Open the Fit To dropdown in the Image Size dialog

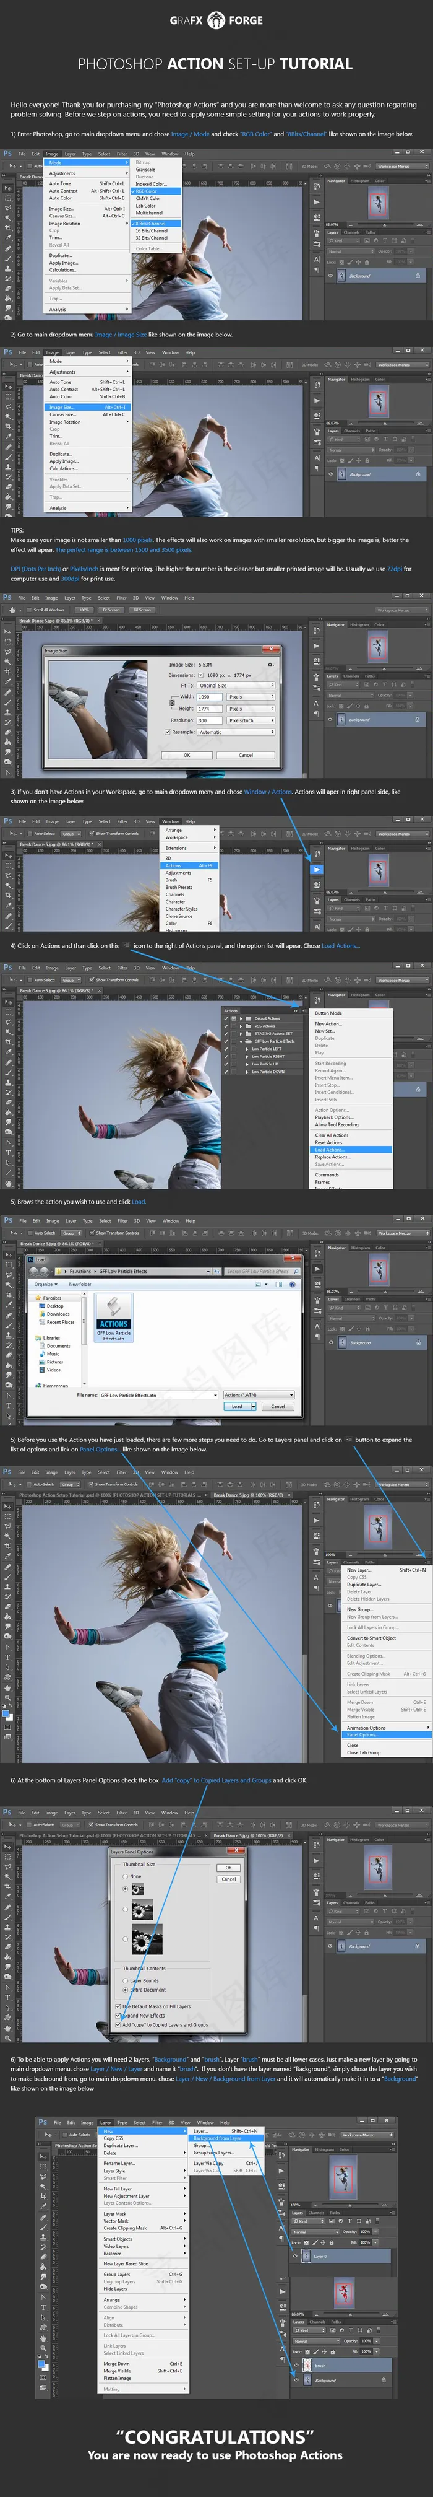236,685
